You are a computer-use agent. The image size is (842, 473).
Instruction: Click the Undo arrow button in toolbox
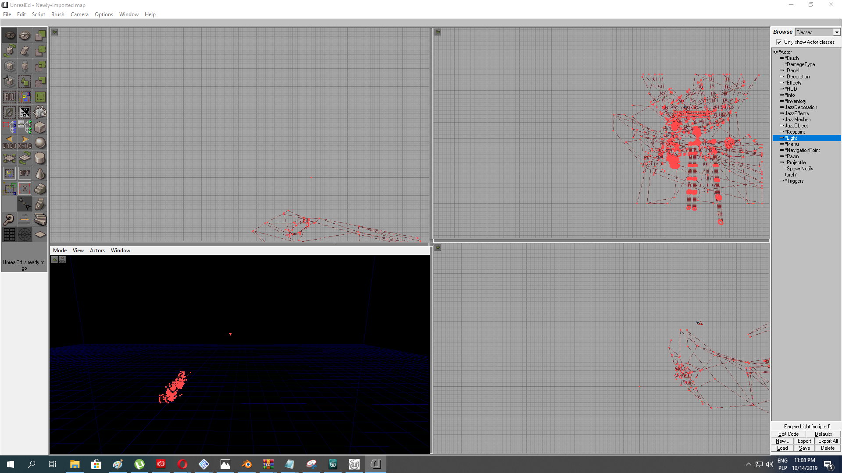point(10,143)
